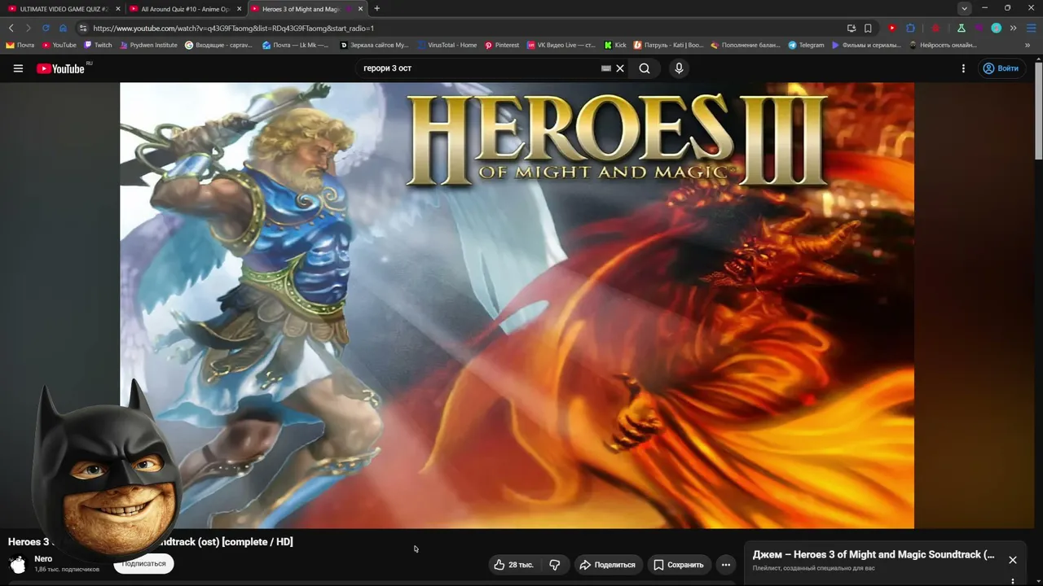This screenshot has width=1043, height=586.
Task: Close the All Around Quiz #10 tab
Action: point(239,9)
